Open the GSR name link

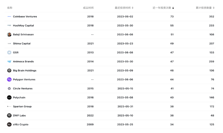point(16,53)
